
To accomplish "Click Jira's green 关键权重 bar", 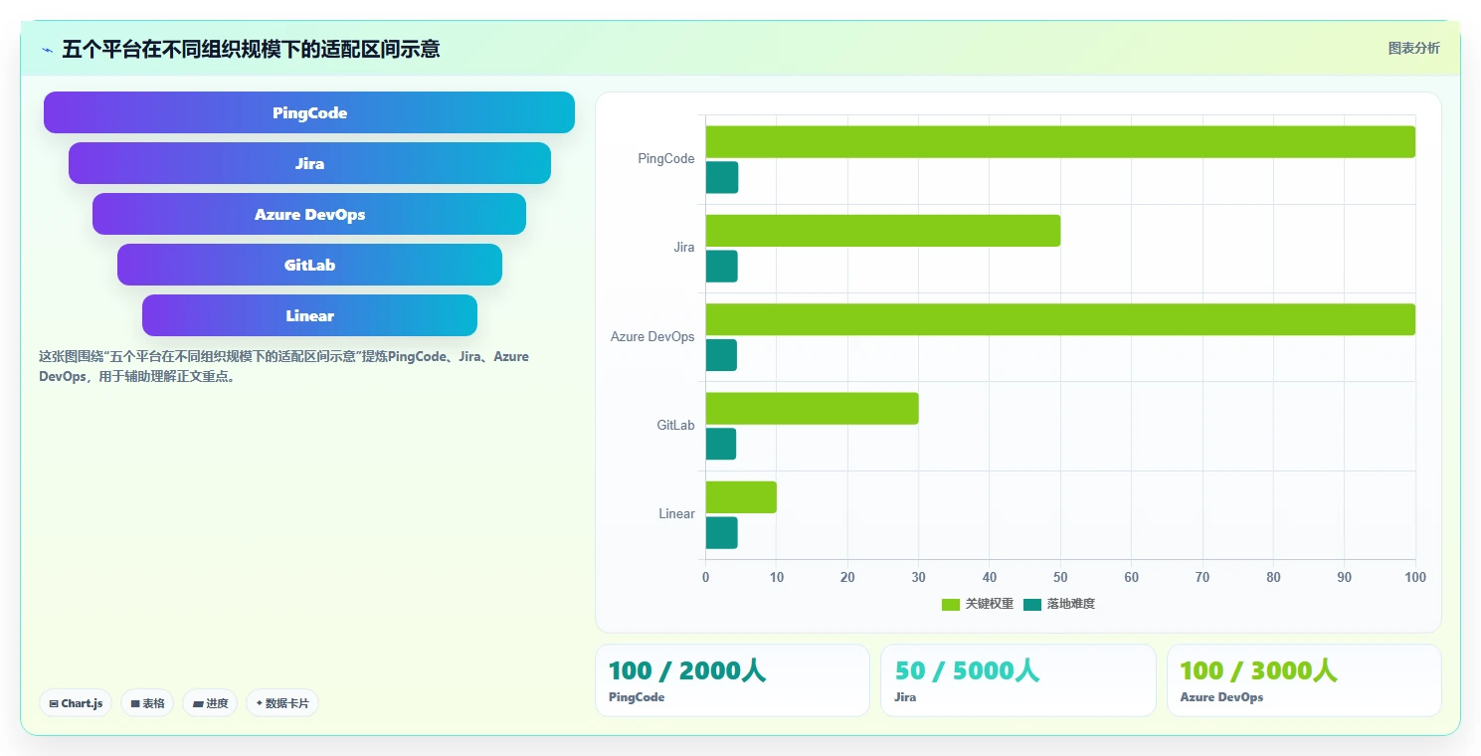I will [x=883, y=231].
